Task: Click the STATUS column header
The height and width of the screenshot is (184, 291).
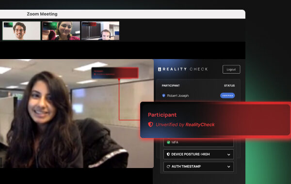Action: 229,86
